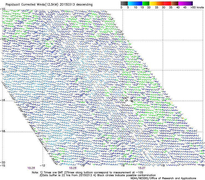This screenshot has height=180, width=205.
Task: Click the '45' legend scale label
Action: point(185,7)
